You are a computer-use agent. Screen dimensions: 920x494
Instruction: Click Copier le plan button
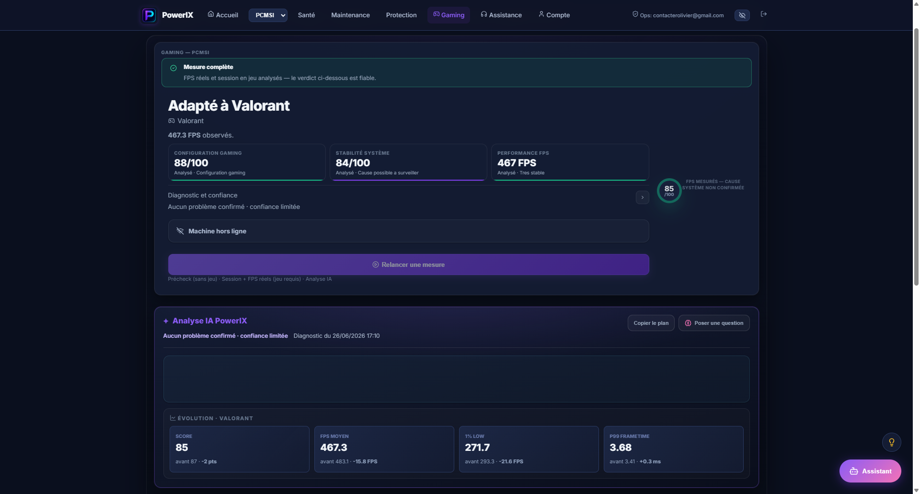651,323
